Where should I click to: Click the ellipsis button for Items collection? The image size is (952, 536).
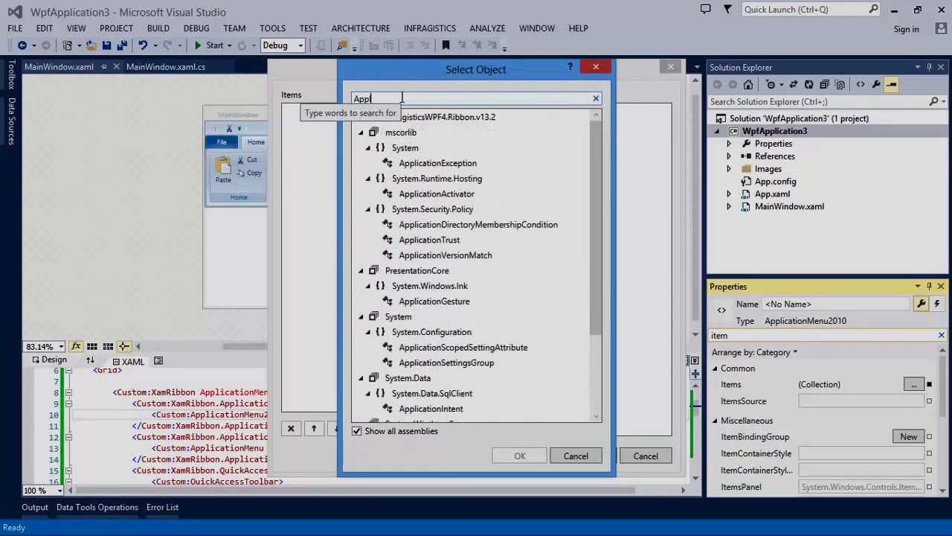[x=913, y=384]
